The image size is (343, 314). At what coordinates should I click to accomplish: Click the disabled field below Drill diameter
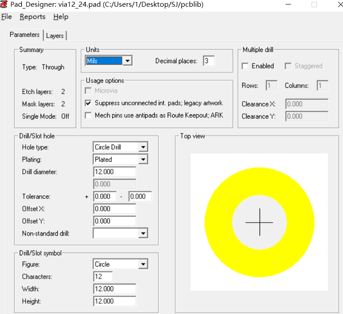[115, 184]
